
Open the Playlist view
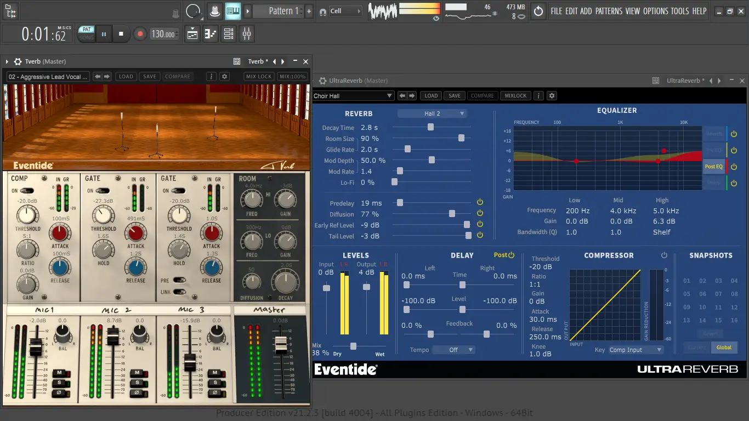(x=191, y=34)
